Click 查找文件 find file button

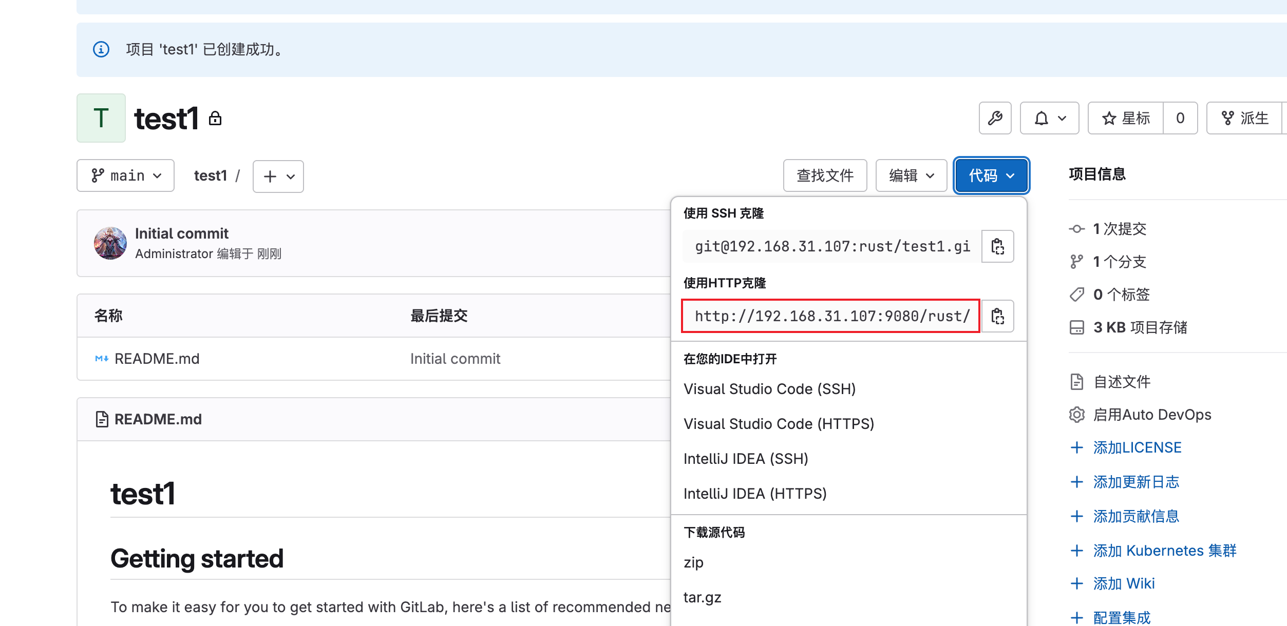click(x=825, y=176)
